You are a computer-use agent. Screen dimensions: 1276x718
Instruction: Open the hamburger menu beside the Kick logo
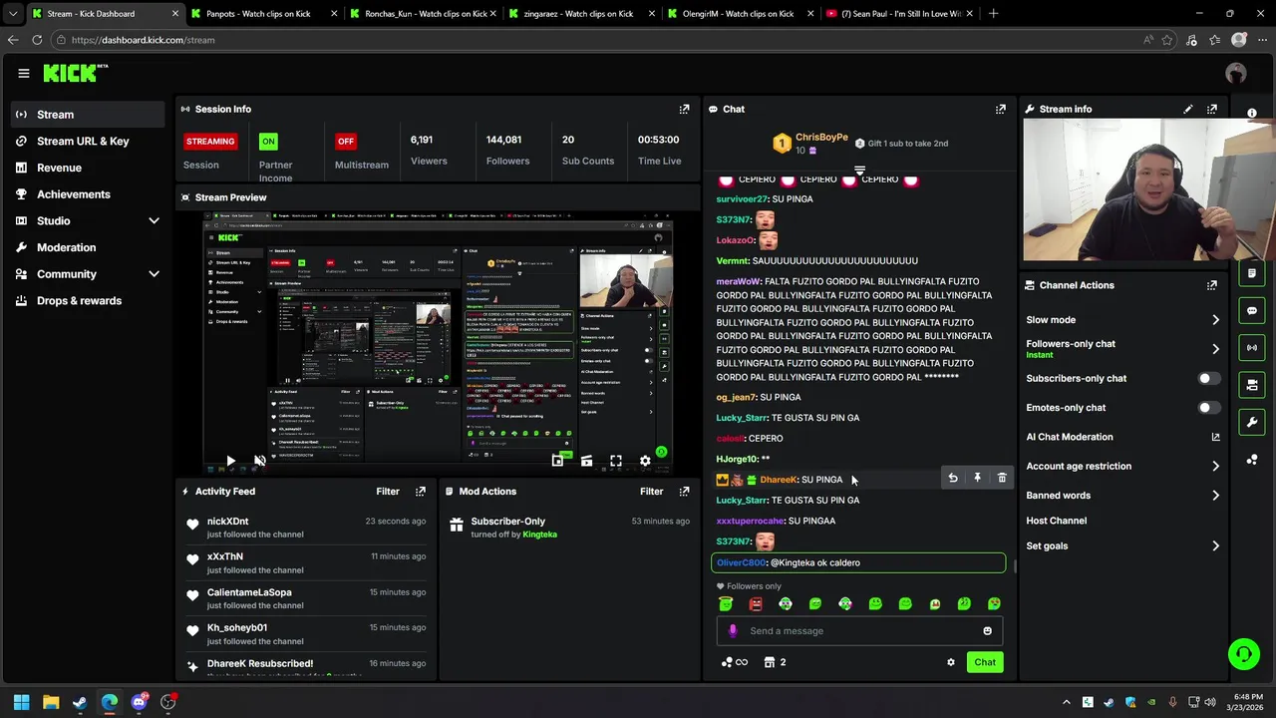(23, 73)
